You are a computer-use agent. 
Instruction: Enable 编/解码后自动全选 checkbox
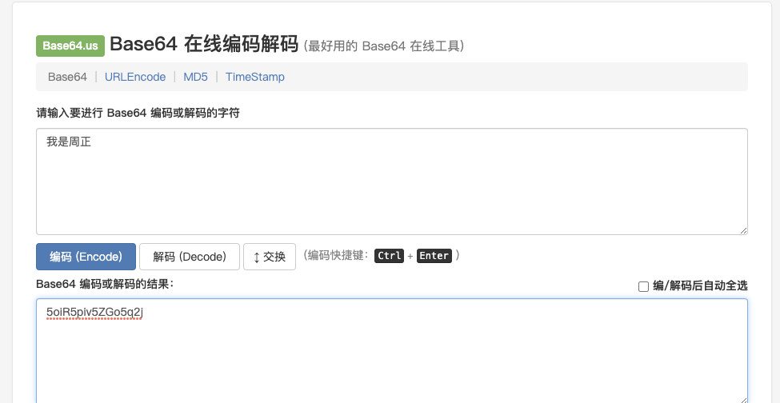(643, 286)
